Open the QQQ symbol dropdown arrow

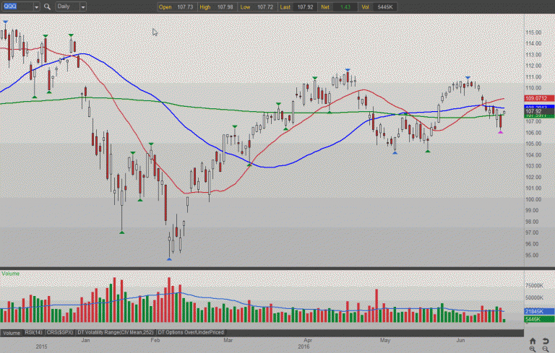pos(36,6)
